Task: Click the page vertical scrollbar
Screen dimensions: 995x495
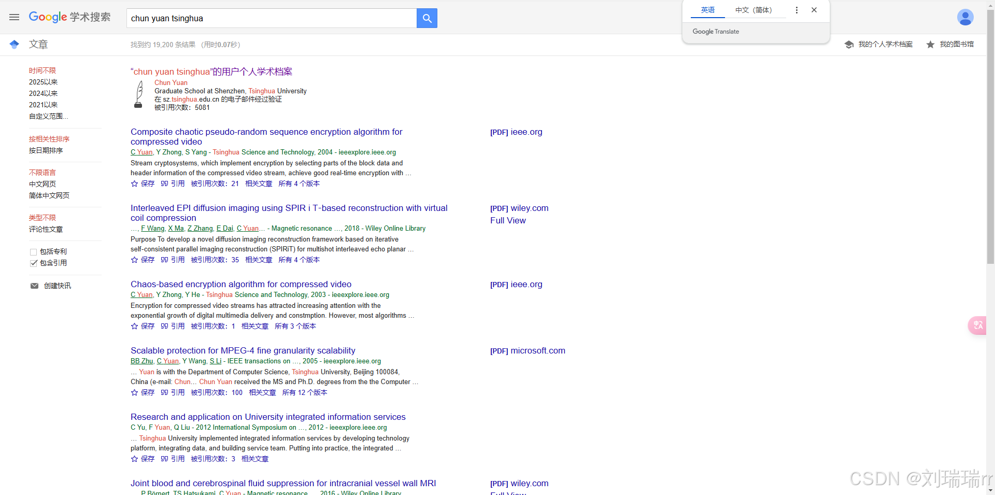Action: point(990,137)
